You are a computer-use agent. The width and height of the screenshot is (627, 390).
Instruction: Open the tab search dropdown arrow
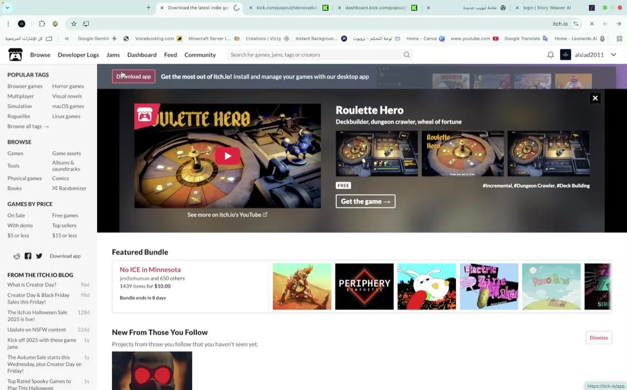pos(7,8)
